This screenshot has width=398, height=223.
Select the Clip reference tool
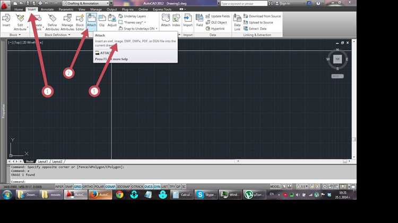[x=102, y=20]
